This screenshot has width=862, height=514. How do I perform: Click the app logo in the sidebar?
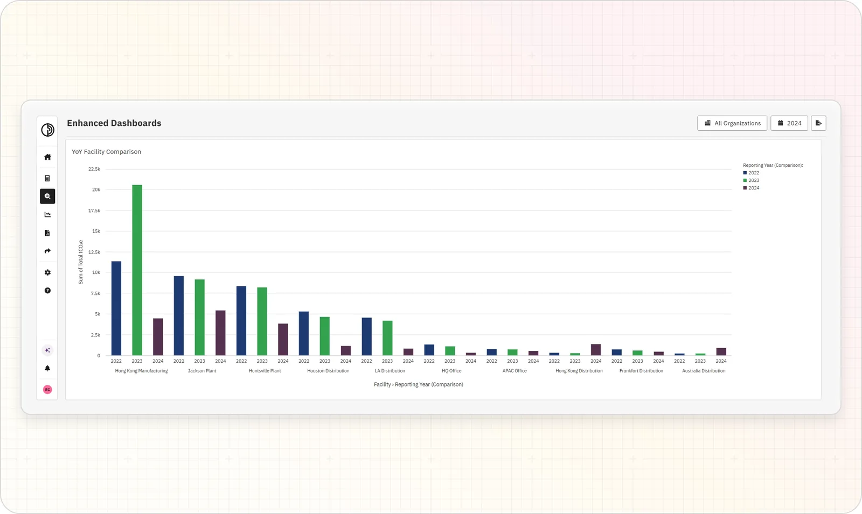pyautogui.click(x=47, y=130)
